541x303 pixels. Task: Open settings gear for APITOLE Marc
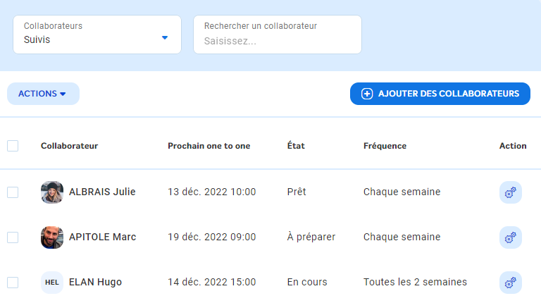(511, 237)
